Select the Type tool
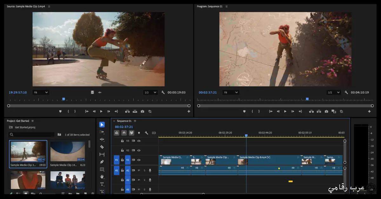This screenshot has height=199, width=381. (x=102, y=184)
